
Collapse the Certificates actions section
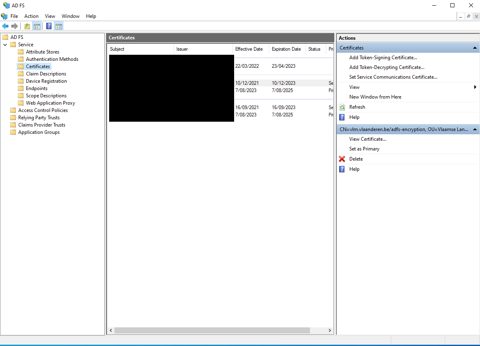coord(475,48)
